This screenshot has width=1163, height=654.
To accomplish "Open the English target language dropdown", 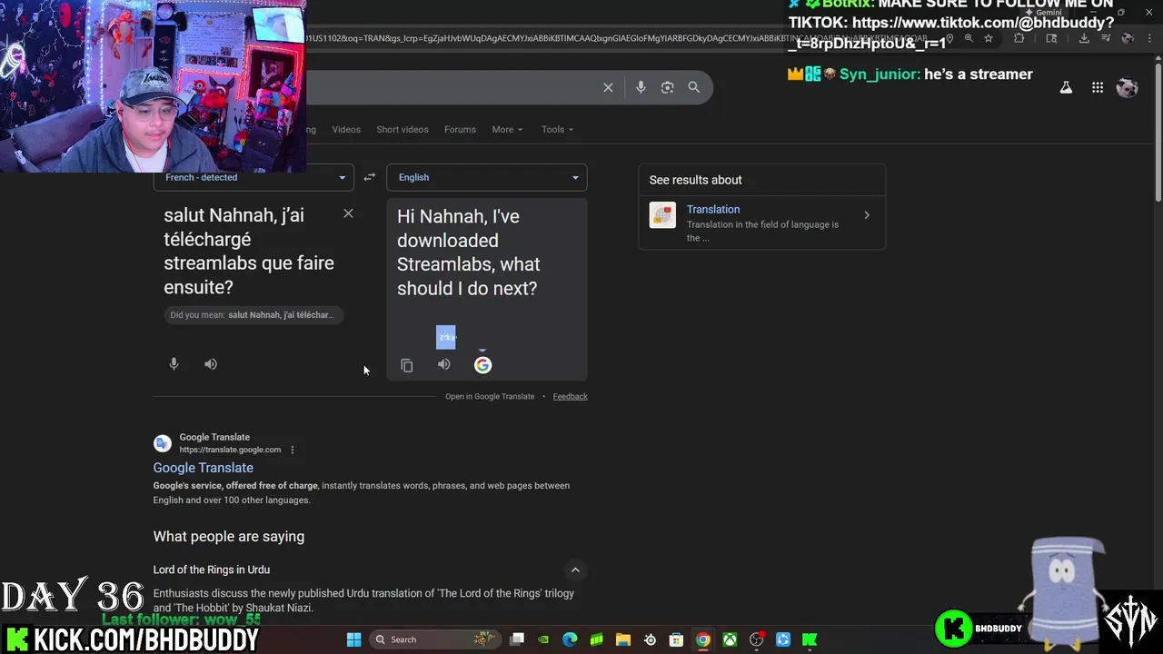I will (487, 177).
